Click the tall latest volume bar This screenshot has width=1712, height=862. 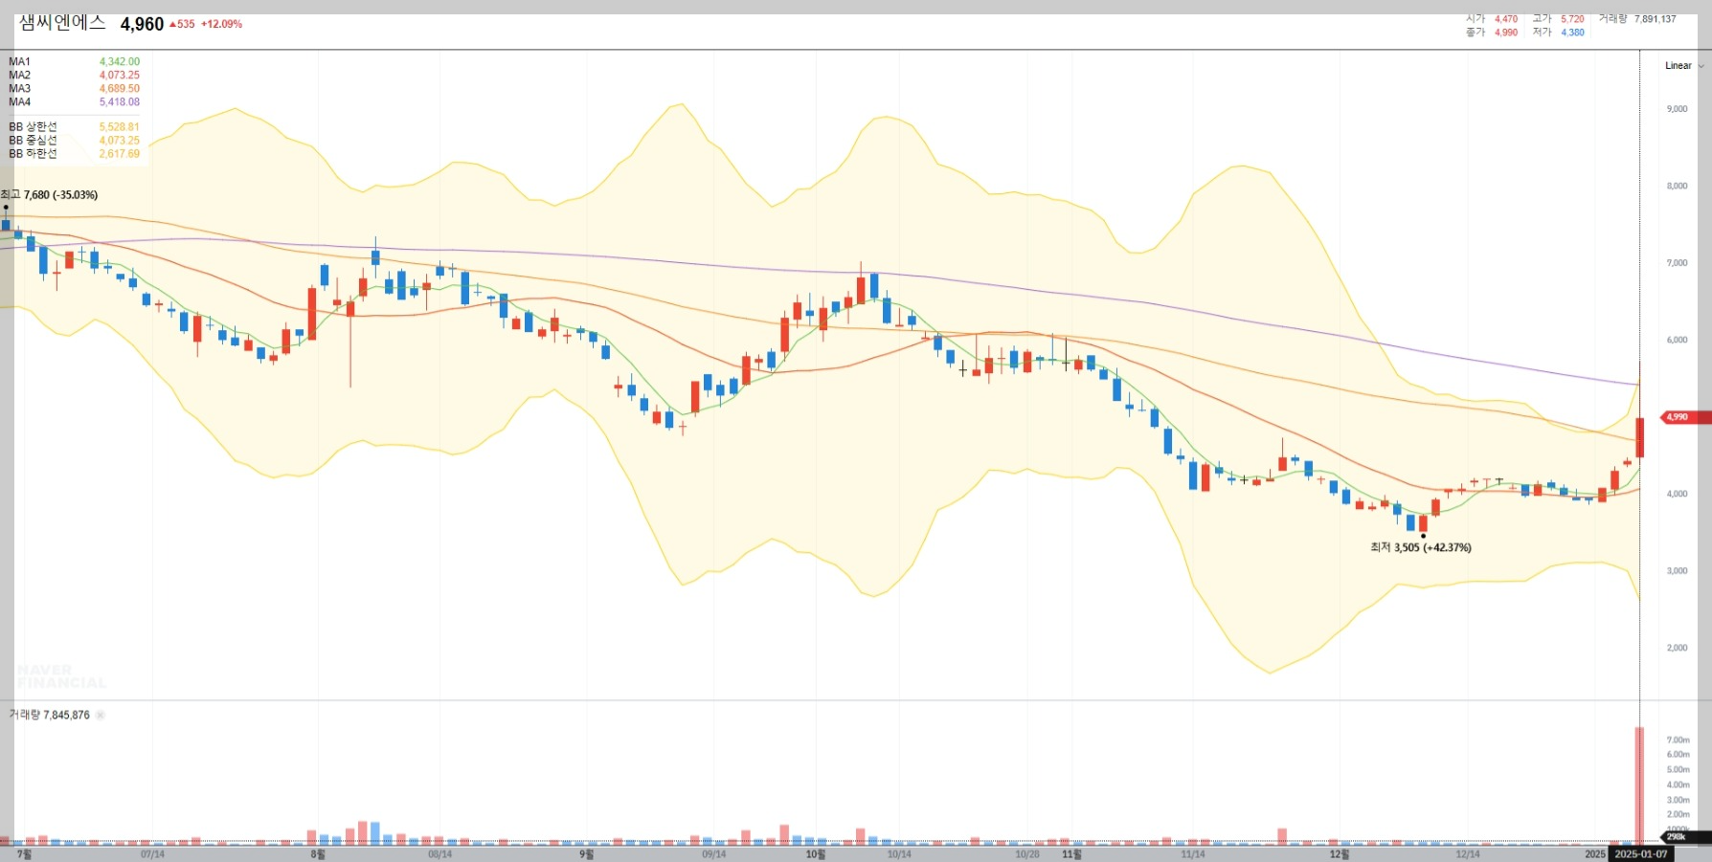point(1639,785)
